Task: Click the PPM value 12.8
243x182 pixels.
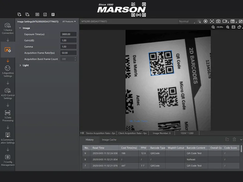Action: 143,153
